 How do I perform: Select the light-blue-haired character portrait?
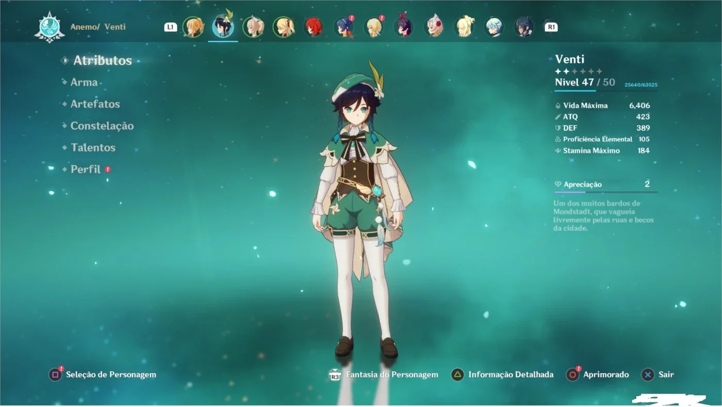click(494, 27)
